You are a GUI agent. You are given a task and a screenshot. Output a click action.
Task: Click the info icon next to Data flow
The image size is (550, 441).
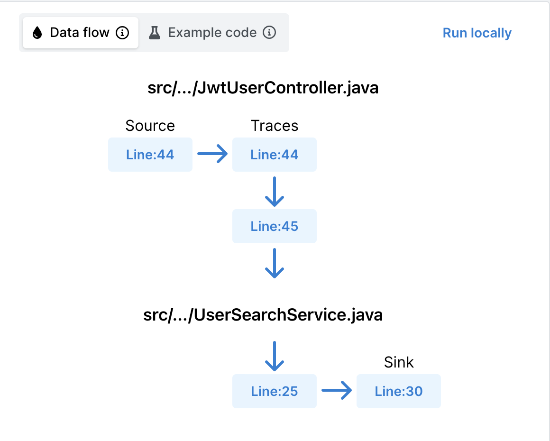coord(123,33)
